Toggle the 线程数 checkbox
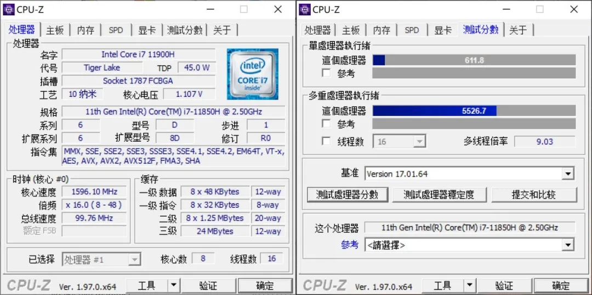 click(x=326, y=141)
